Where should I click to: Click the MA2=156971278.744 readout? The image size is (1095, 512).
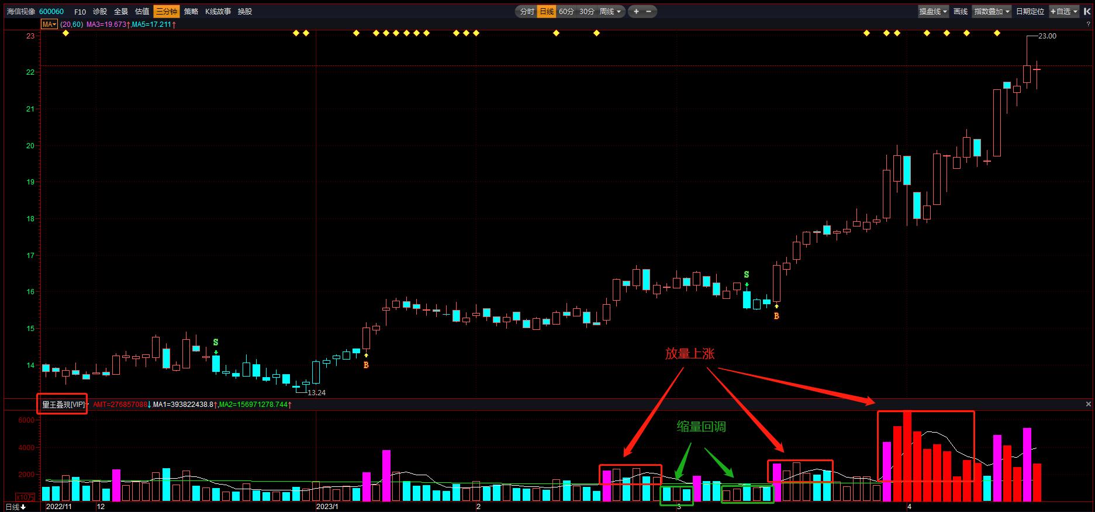click(x=254, y=404)
